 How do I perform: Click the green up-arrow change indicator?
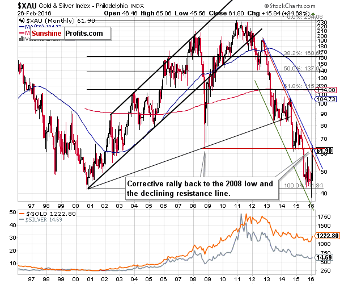(313, 14)
